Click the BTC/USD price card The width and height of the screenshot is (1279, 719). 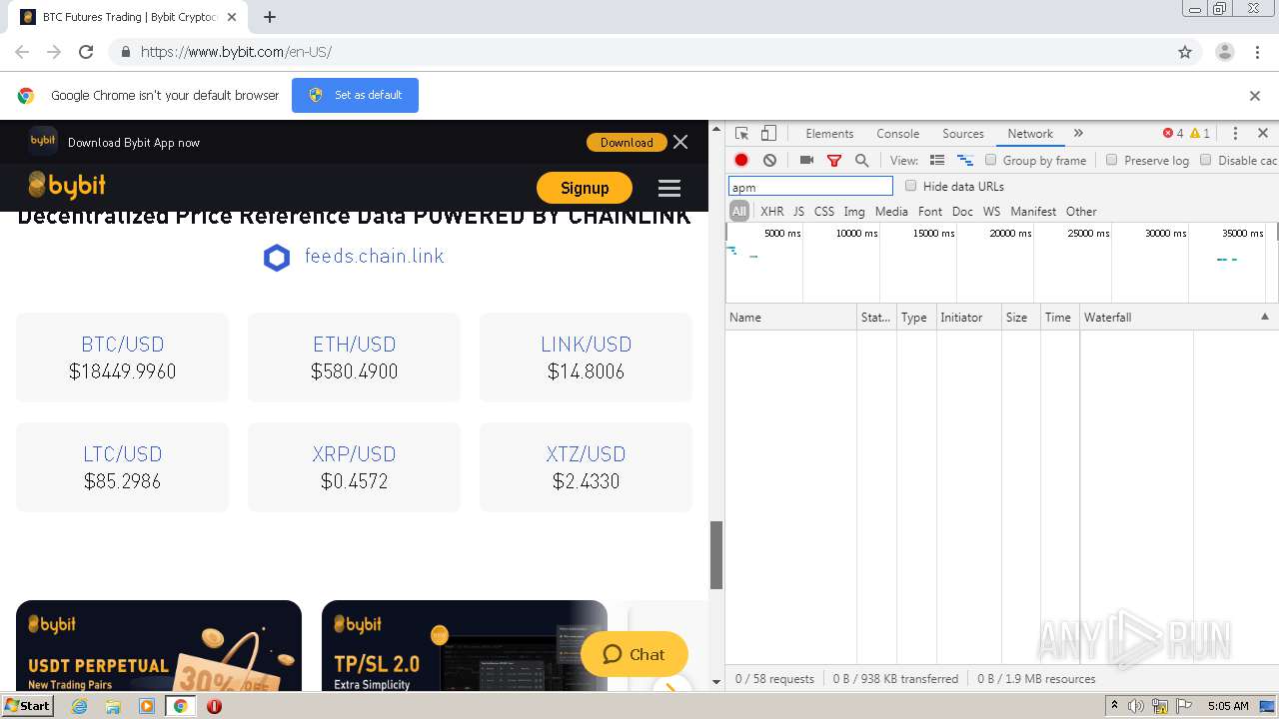(x=122, y=358)
